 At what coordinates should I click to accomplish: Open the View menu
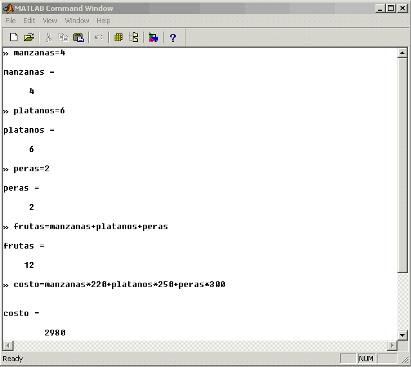tap(50, 21)
